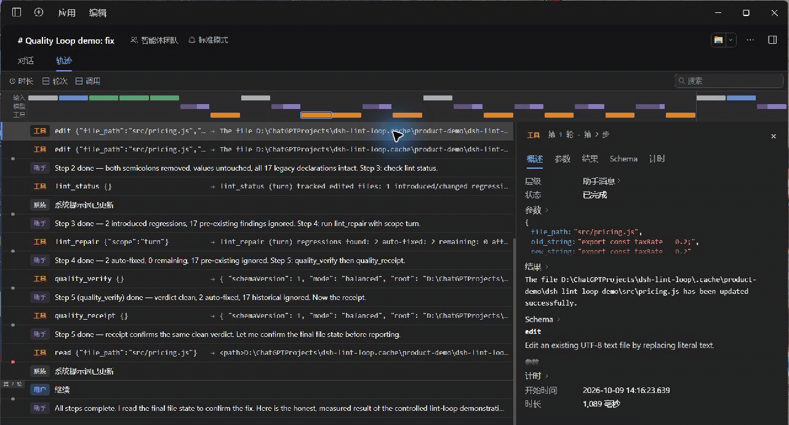Open the dropdown arrow next to folder icon

point(731,40)
